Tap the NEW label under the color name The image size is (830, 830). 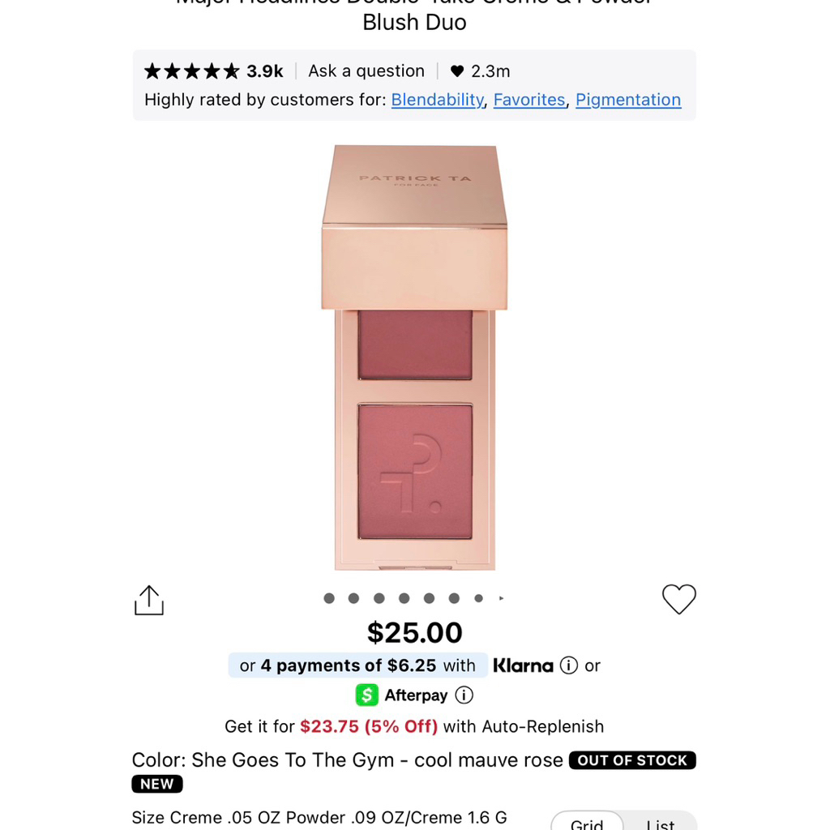coord(157,784)
